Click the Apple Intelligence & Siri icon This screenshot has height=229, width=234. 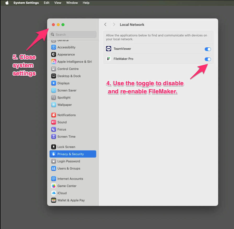point(54,62)
